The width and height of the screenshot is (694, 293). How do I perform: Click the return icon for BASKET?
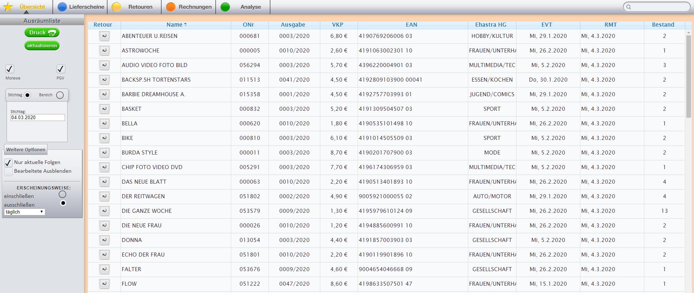(x=104, y=109)
